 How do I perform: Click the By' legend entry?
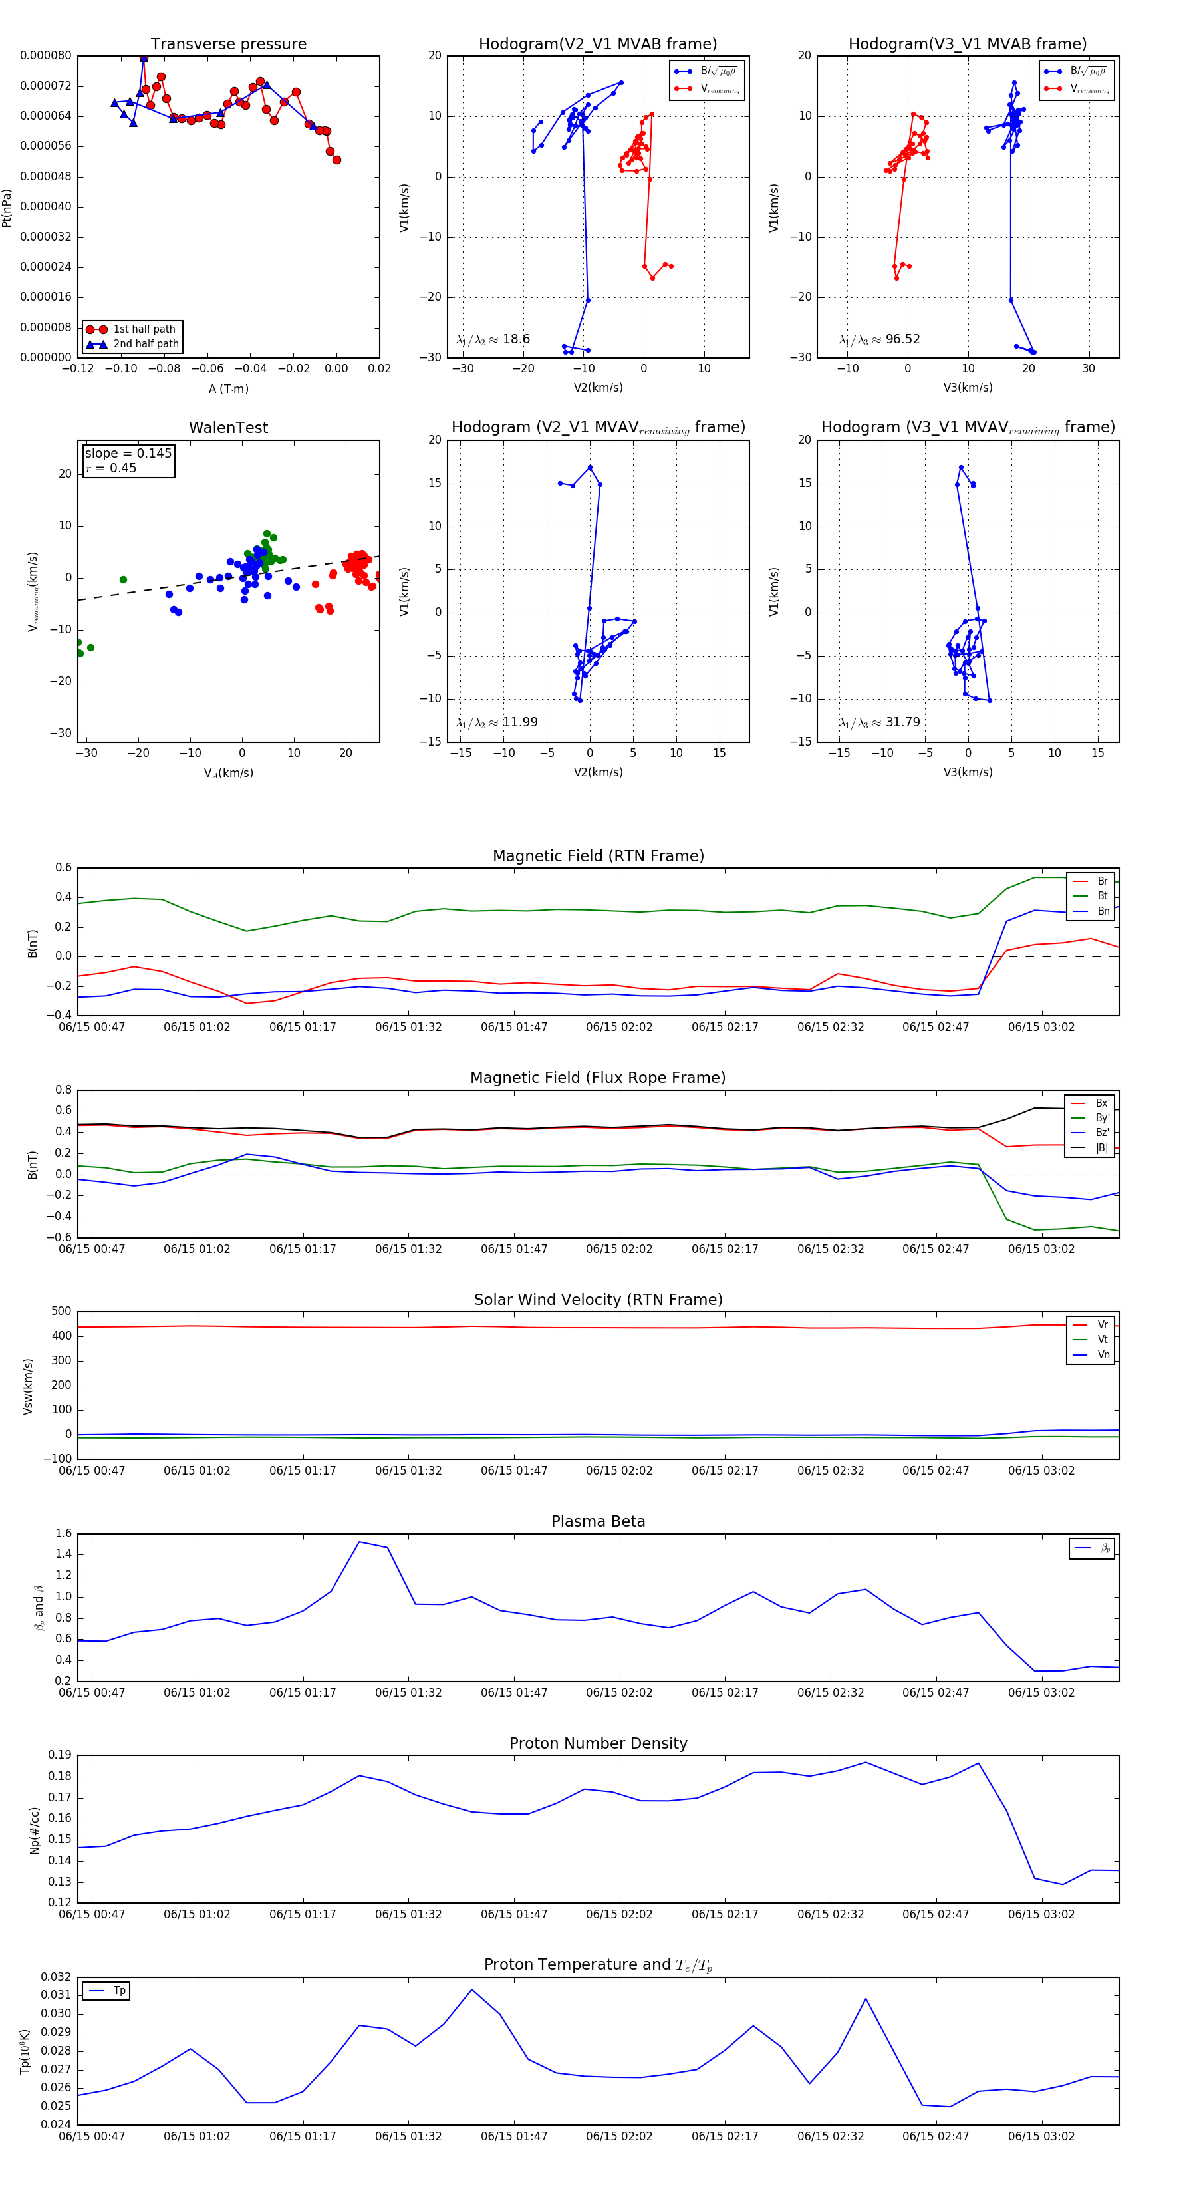(1090, 1118)
